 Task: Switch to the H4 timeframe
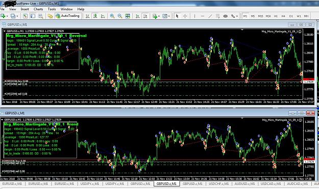click(283, 16)
